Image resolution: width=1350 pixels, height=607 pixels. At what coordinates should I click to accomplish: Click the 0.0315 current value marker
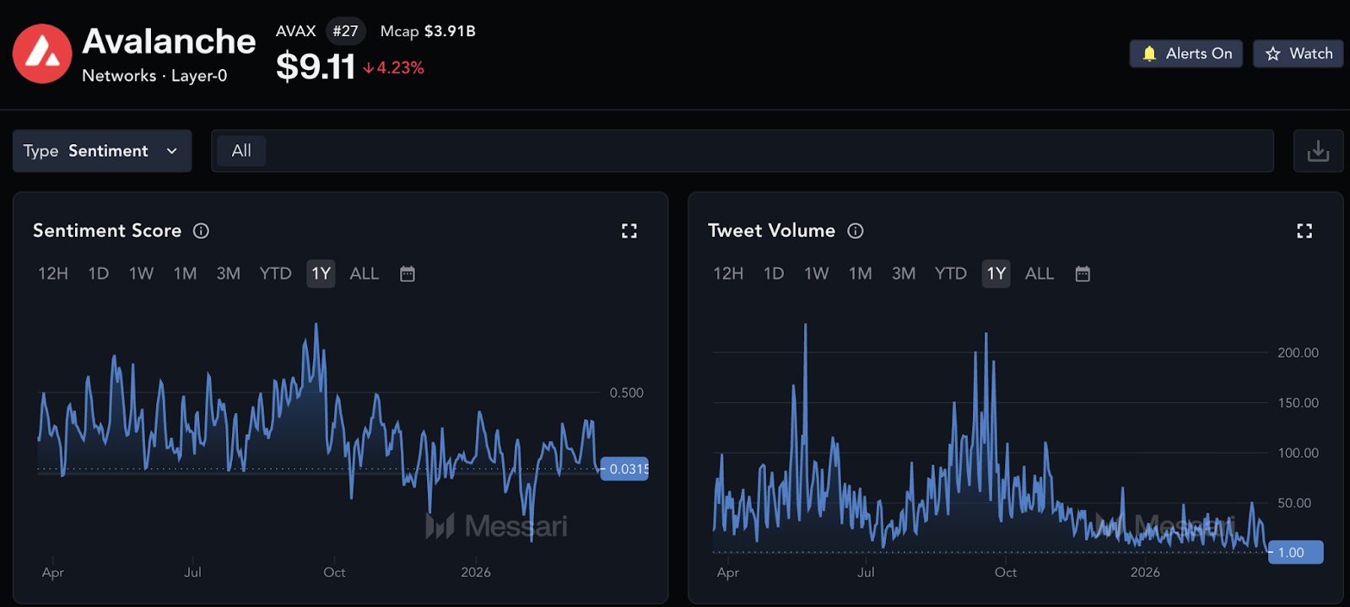[625, 470]
